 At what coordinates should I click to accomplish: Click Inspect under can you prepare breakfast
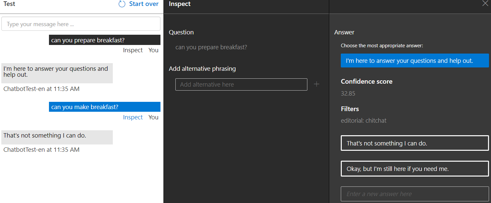(x=133, y=50)
